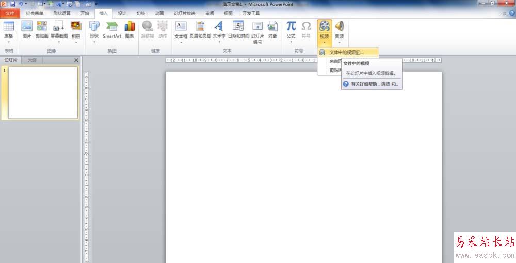Click the 视频 video film reel icon
The height and width of the screenshot is (263, 516).
(x=325, y=26)
